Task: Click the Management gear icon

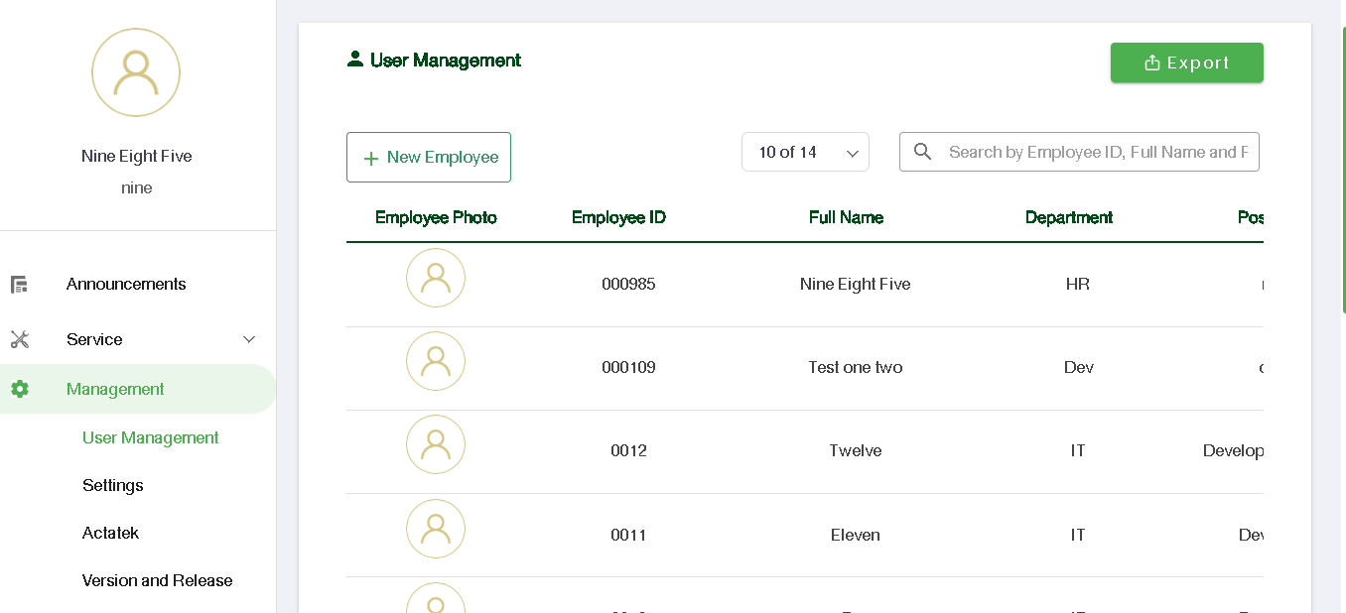Action: point(19,389)
